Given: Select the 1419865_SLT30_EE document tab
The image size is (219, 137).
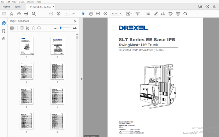Looking at the screenshot, I should 41,7.
